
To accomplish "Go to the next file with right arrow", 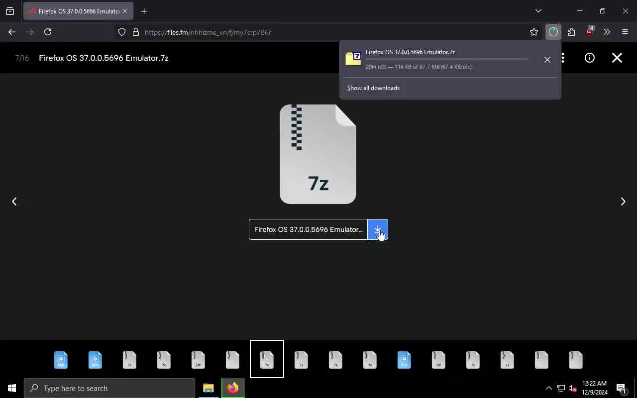I will coord(623,201).
